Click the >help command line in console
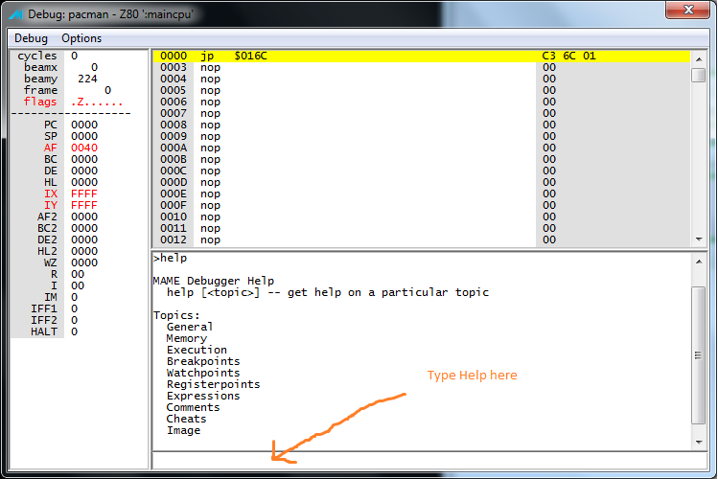This screenshot has width=718, height=479. 171,258
